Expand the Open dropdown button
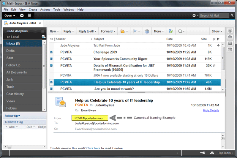 pyautogui.click(x=9, y=16)
